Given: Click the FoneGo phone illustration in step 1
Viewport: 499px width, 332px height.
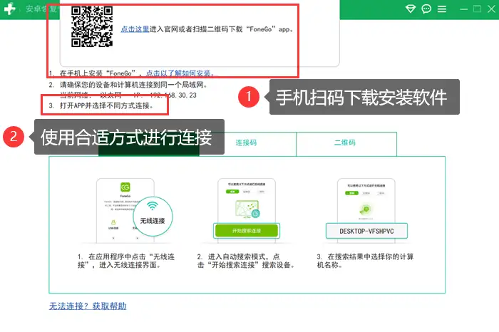Looking at the screenshot, I should coord(125,210).
